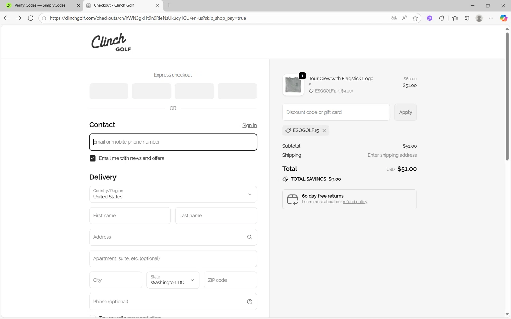
Task: Click the total savings tag icon
Action: coord(285,179)
